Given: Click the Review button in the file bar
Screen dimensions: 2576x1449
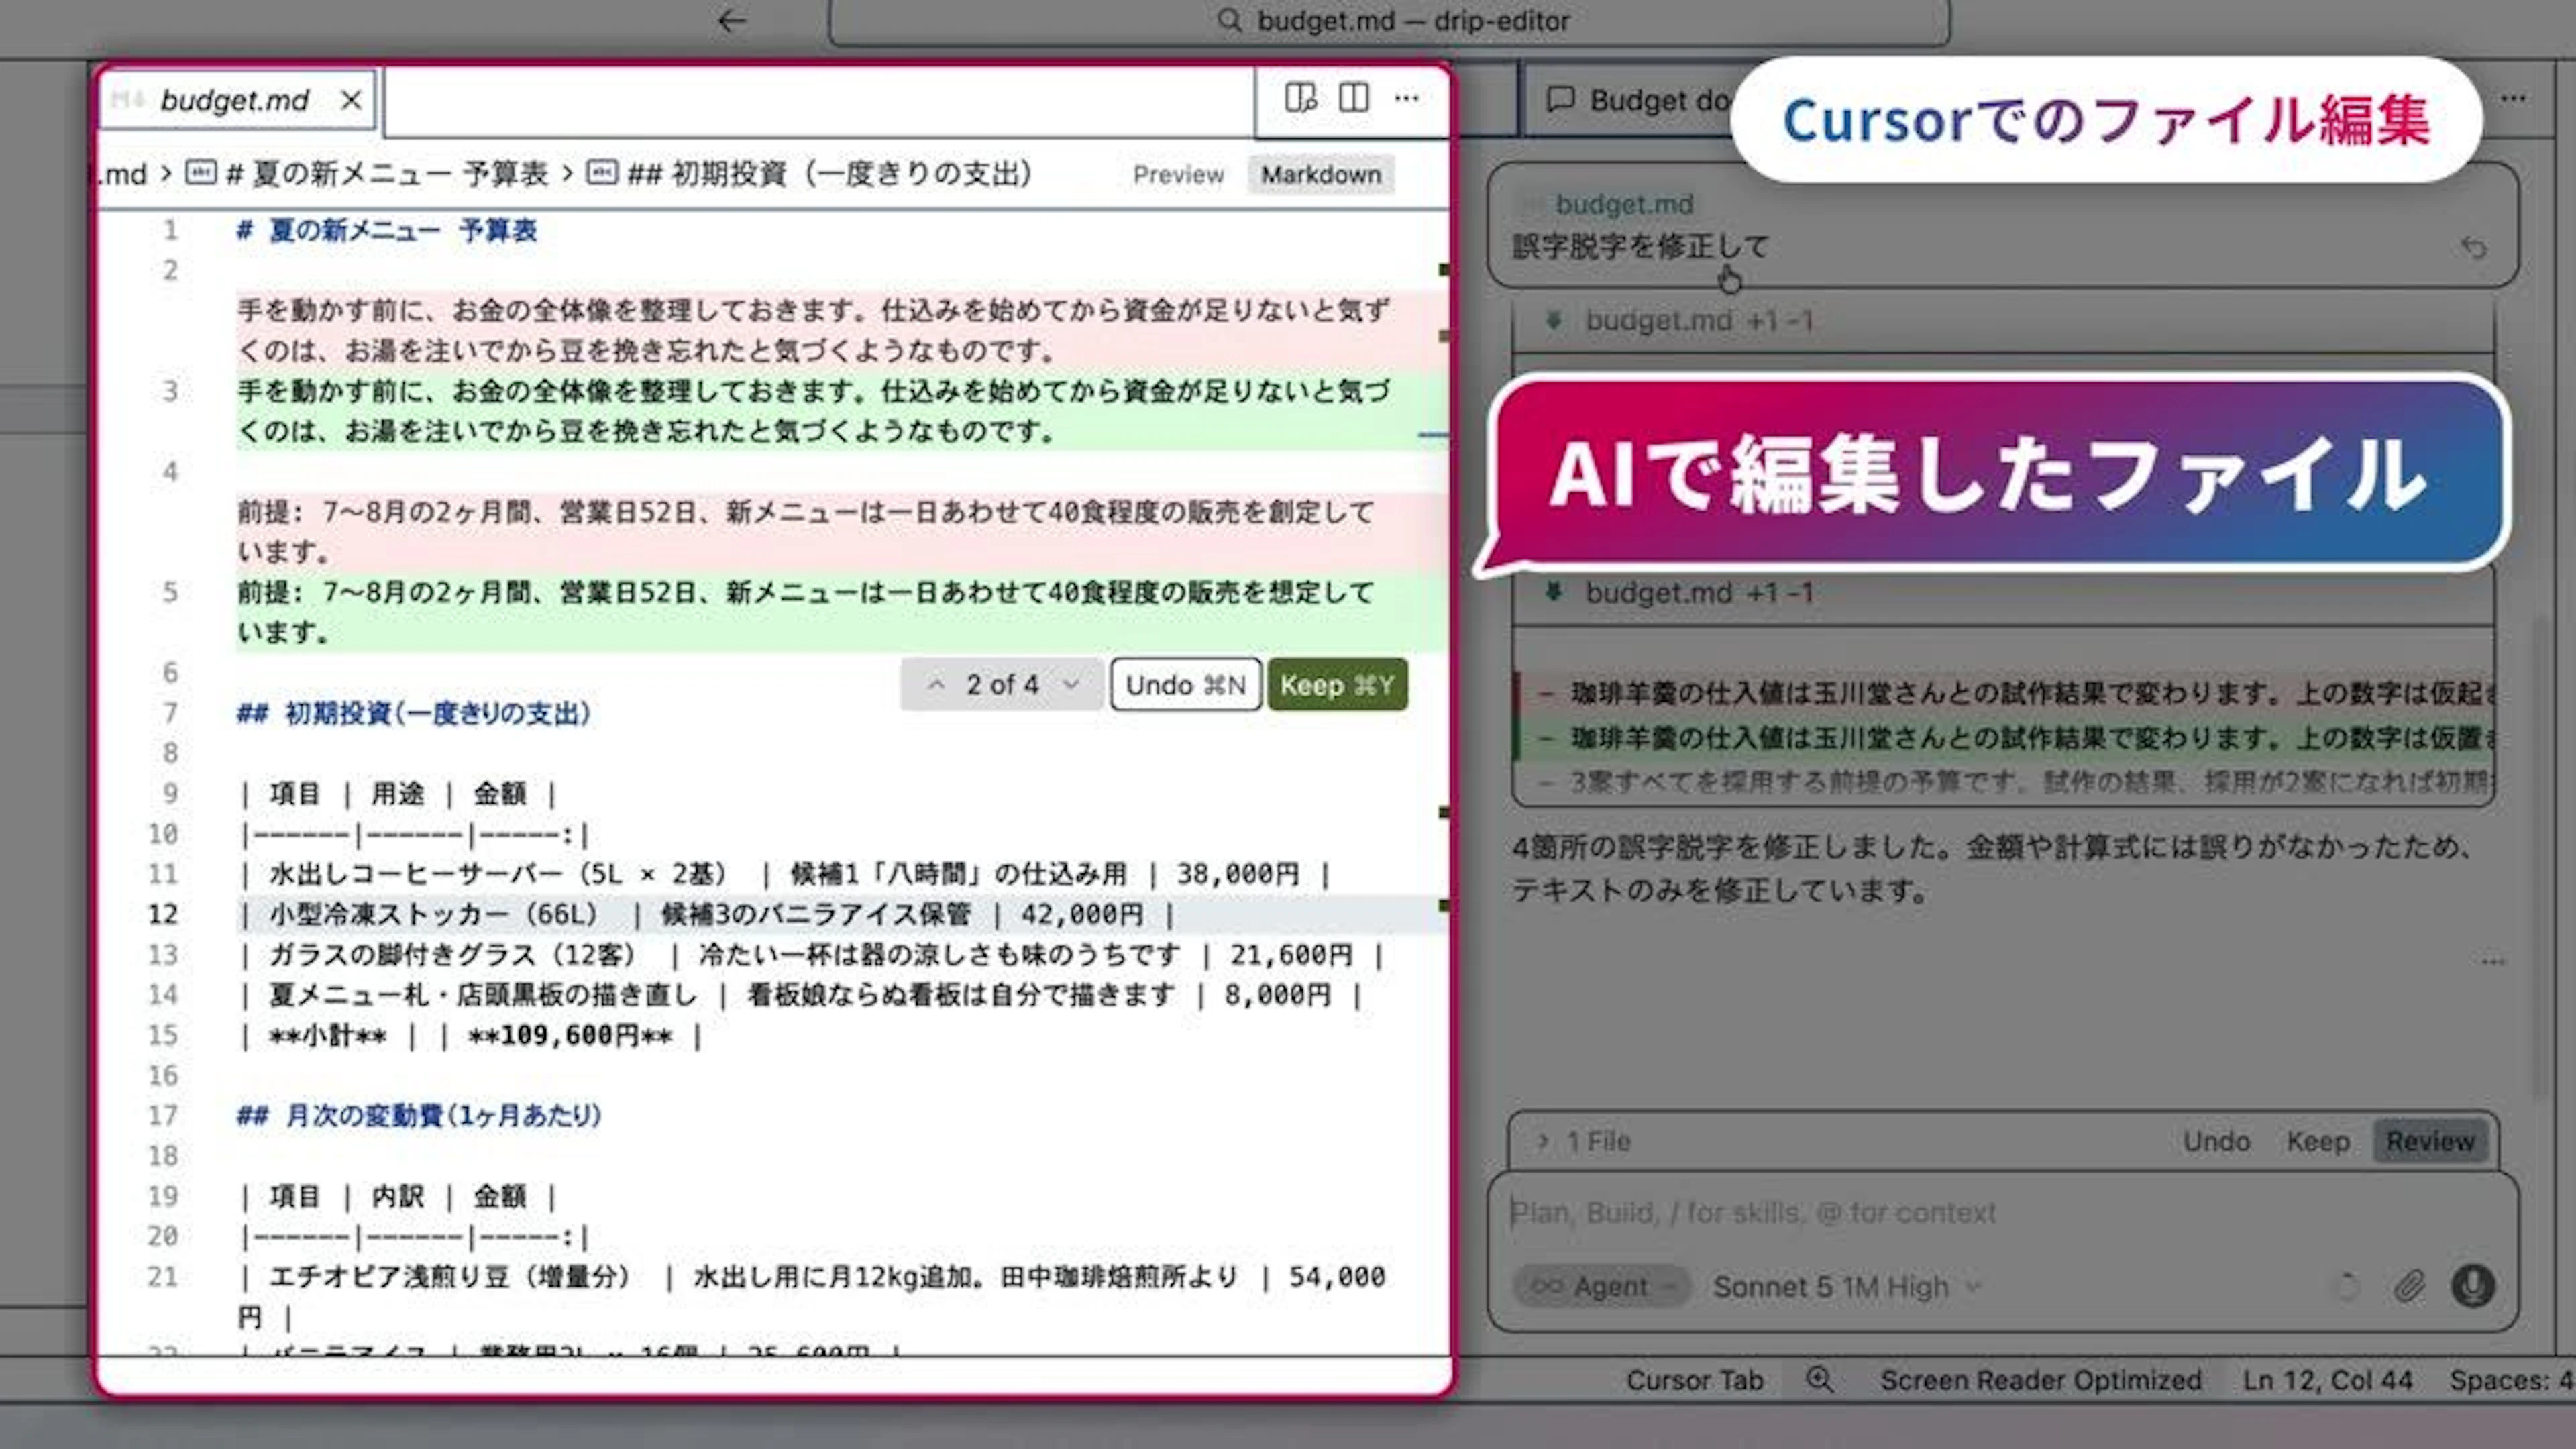Looking at the screenshot, I should tap(2431, 1141).
